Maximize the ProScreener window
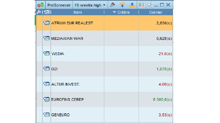 coord(162,5)
